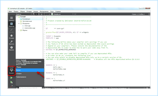The width and height of the screenshot is (158, 96).
Task: Open the Отладка debug mode
Action: click(x=12, y=36)
